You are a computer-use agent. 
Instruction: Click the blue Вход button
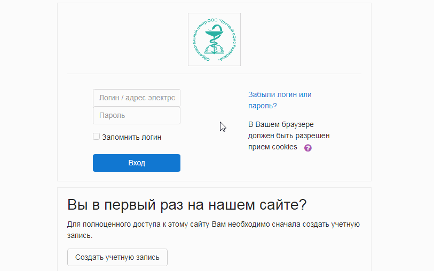[137, 163]
